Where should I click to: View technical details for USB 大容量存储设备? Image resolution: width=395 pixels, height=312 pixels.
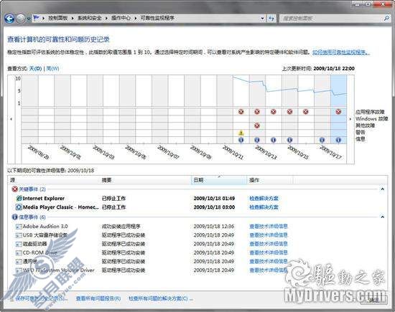pyautogui.click(x=269, y=235)
